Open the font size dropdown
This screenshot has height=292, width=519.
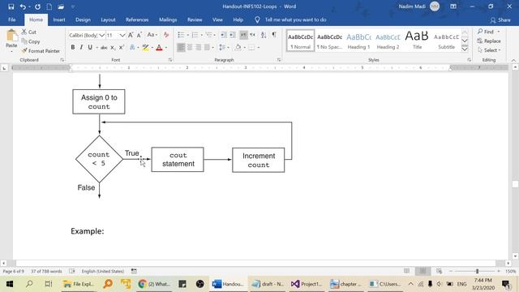click(122, 35)
